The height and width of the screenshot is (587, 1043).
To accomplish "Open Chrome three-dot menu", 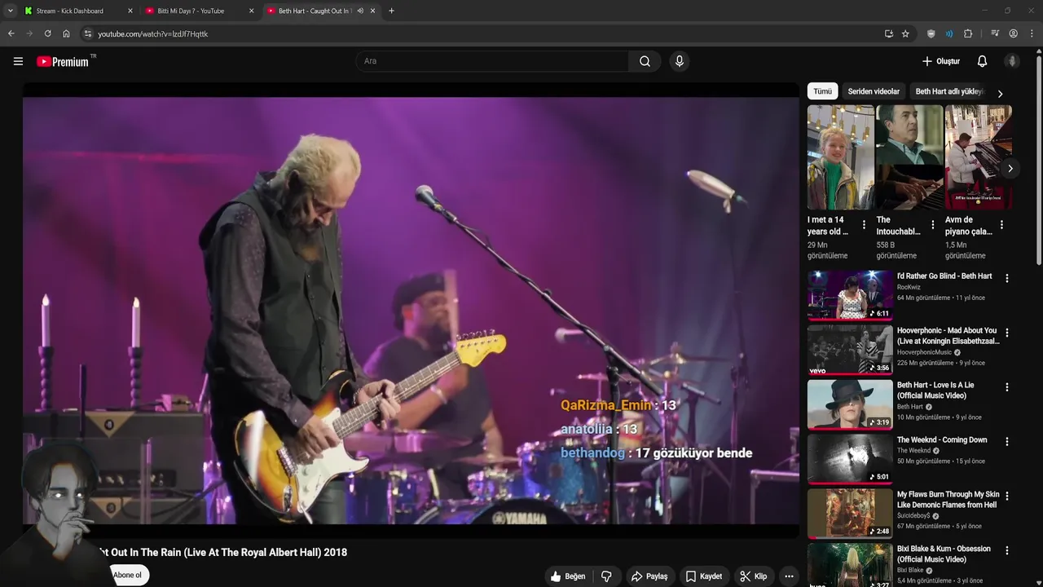I will [1032, 33].
